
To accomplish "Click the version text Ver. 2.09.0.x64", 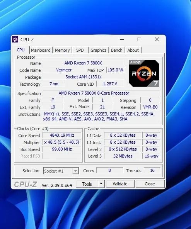I will (x=57, y=185).
